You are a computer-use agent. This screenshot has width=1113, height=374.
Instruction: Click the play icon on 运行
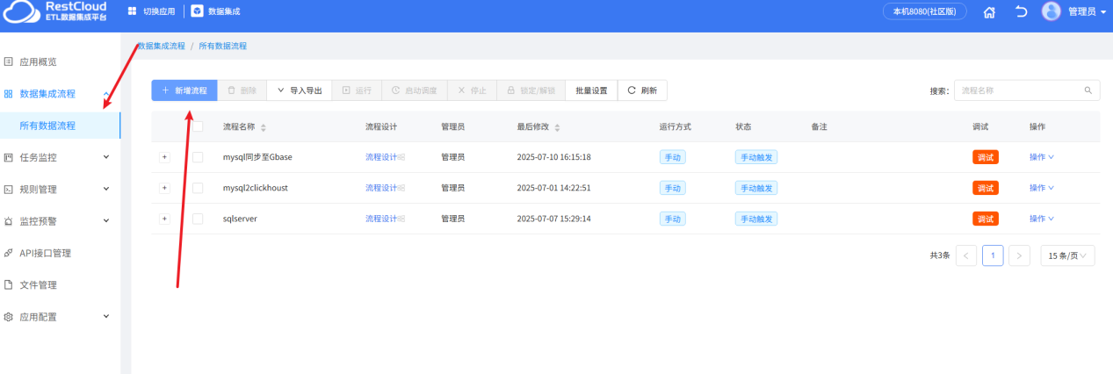point(346,90)
